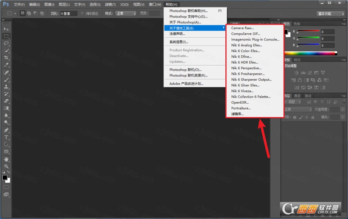Open the 文件(F) menu
Screen dimensions: 348x219
19,4
